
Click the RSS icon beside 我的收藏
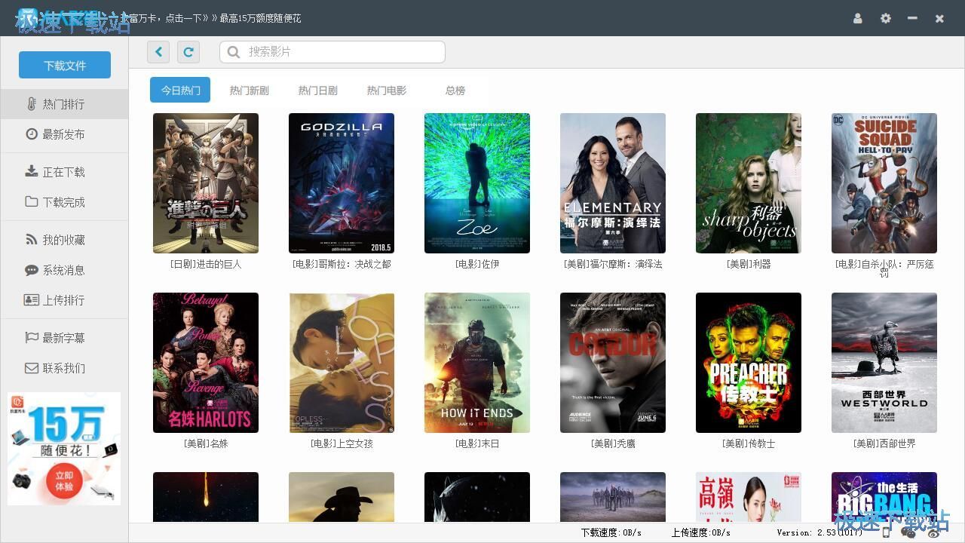[32, 240]
